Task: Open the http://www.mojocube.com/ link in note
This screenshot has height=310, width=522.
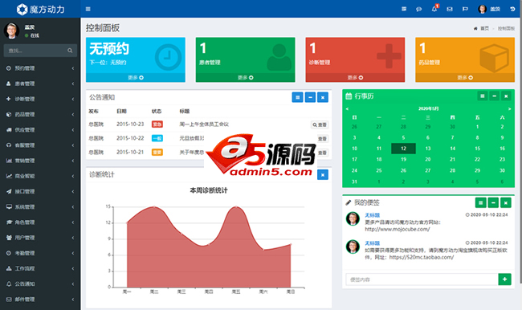Action: [x=398, y=229]
